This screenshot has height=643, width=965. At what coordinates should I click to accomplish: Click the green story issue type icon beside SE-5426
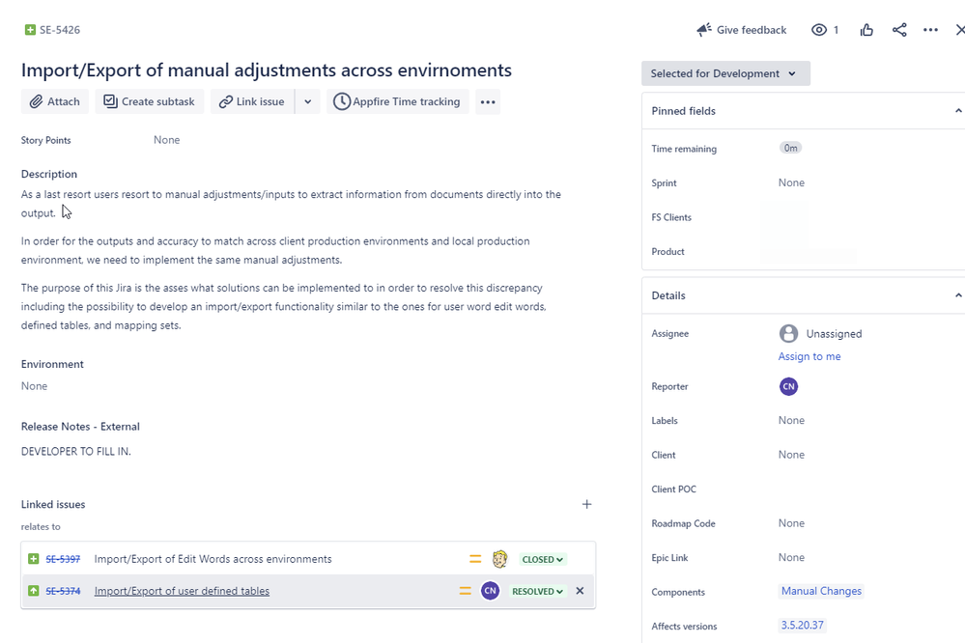tap(30, 30)
